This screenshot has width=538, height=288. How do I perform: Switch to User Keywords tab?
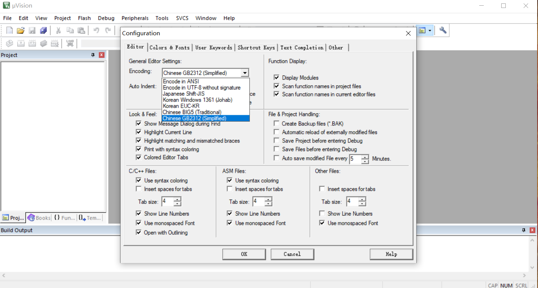click(213, 48)
